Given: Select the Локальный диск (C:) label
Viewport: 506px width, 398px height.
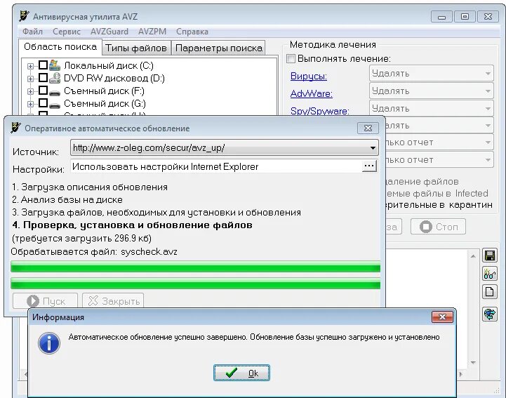Looking at the screenshot, I should (108, 65).
